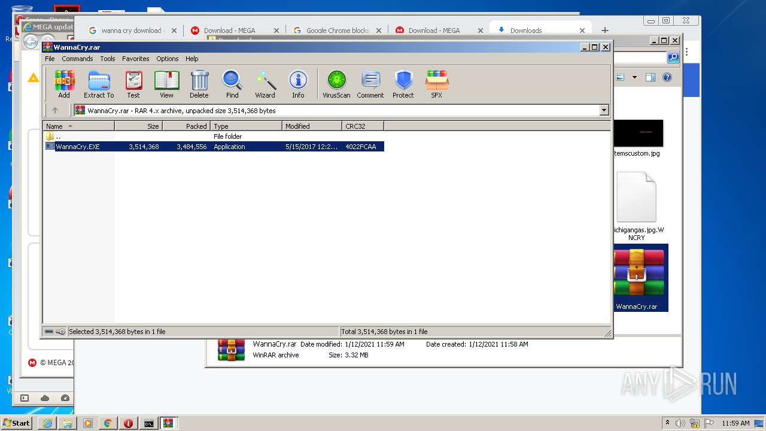
Task: Click the modified date 5/15/2017 cell
Action: pos(311,147)
